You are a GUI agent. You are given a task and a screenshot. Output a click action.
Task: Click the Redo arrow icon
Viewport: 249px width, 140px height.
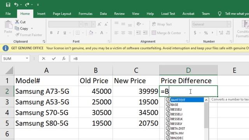[27, 4]
